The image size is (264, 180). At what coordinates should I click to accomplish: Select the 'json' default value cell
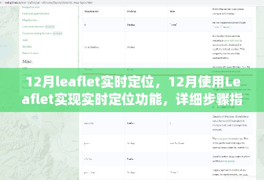[x=173, y=25]
